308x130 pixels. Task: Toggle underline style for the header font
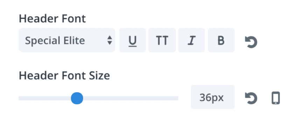point(133,40)
